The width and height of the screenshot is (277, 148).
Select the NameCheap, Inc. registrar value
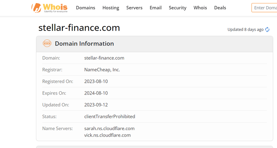pos(102,70)
